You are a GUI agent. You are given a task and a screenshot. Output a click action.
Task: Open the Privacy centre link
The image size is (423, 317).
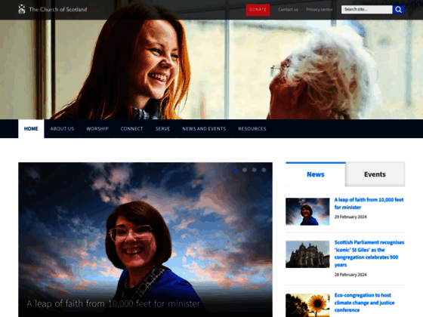pyautogui.click(x=319, y=9)
